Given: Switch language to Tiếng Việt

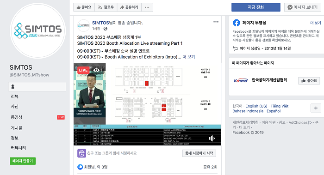Looking at the screenshot, I should pyautogui.click(x=280, y=106).
